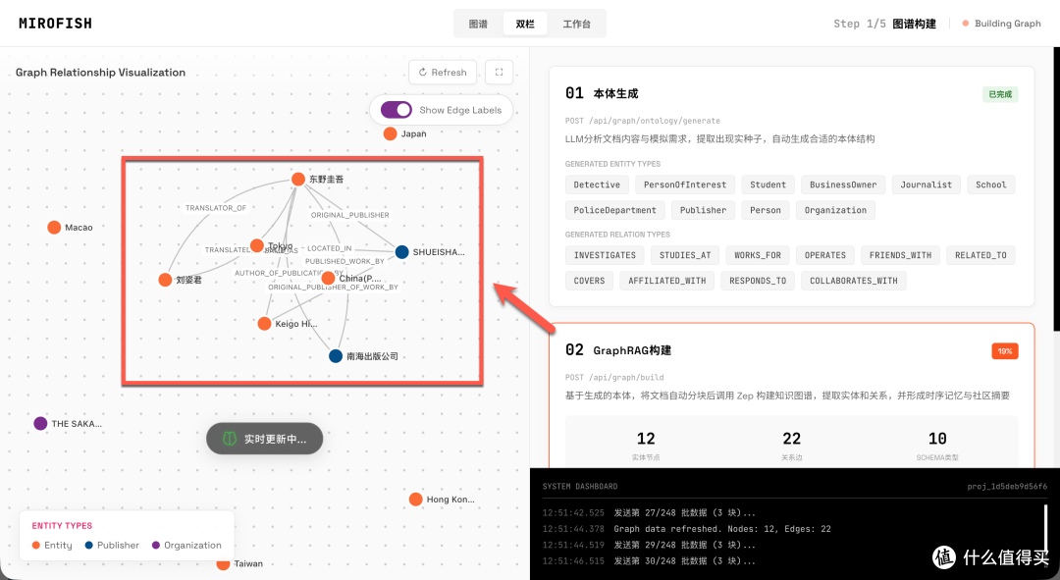1060x580 pixels.
Task: Click the ORIGINAL_PUBLISHER_OF_WORK_BY edge label
Action: click(334, 288)
